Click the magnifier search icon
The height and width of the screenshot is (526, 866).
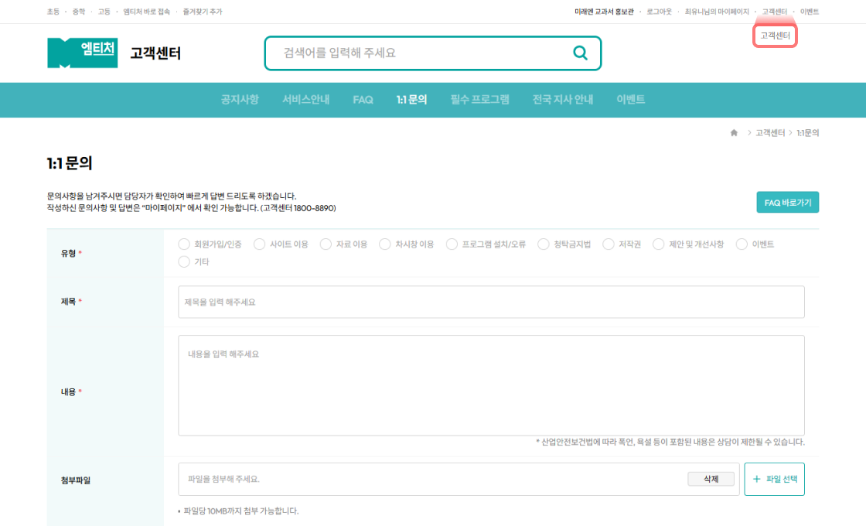(x=580, y=53)
